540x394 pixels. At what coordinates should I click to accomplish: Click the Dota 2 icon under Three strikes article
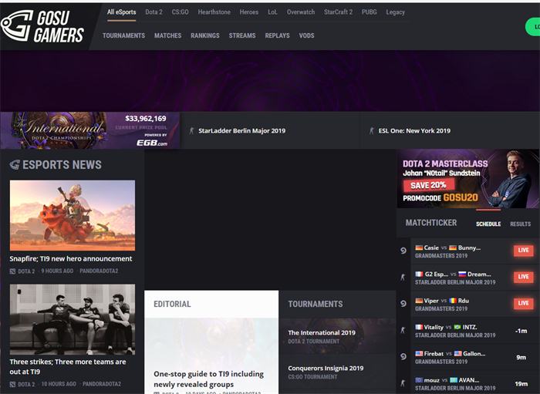click(x=13, y=384)
